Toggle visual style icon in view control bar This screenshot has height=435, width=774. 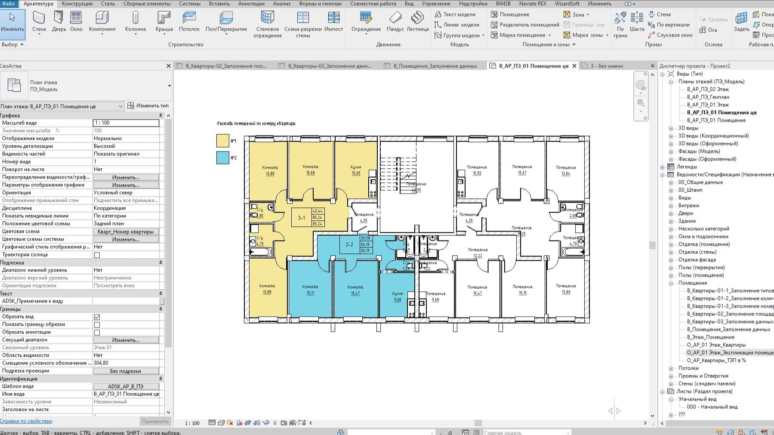tap(221, 423)
